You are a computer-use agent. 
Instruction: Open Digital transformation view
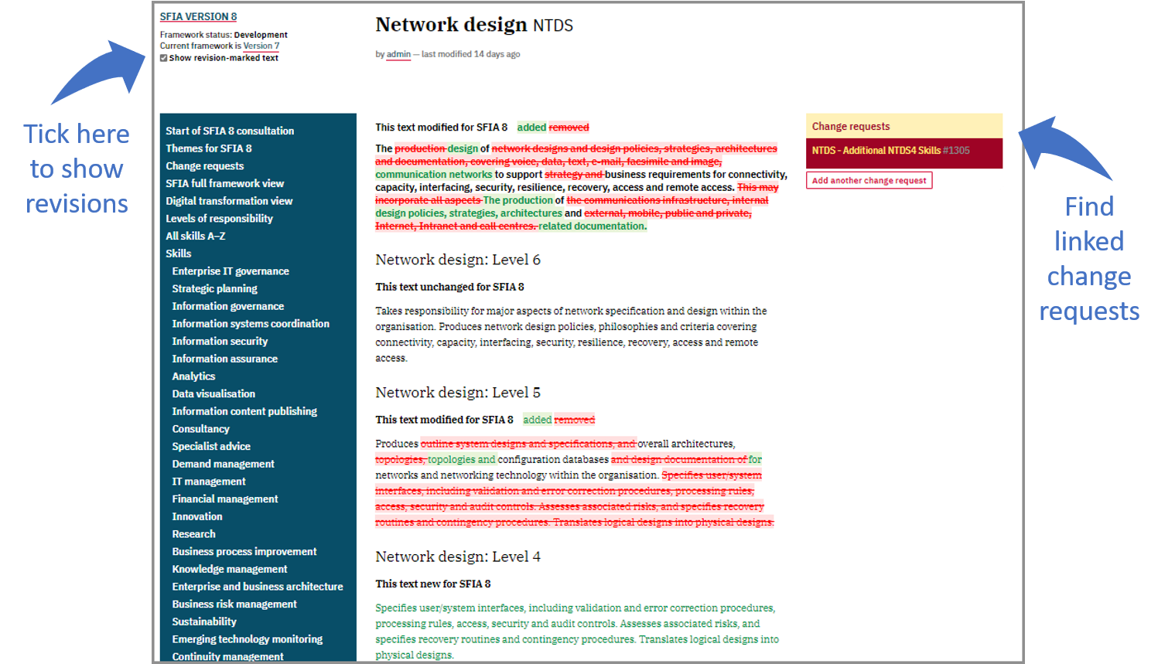pos(228,201)
